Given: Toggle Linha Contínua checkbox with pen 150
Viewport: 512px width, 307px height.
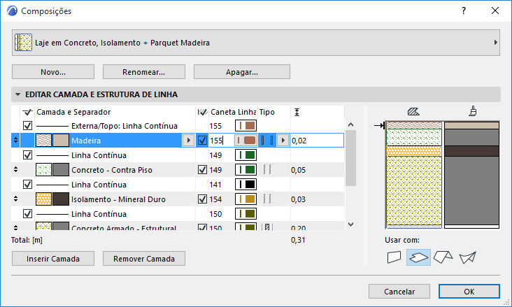Looking at the screenshot, I should pos(27,214).
